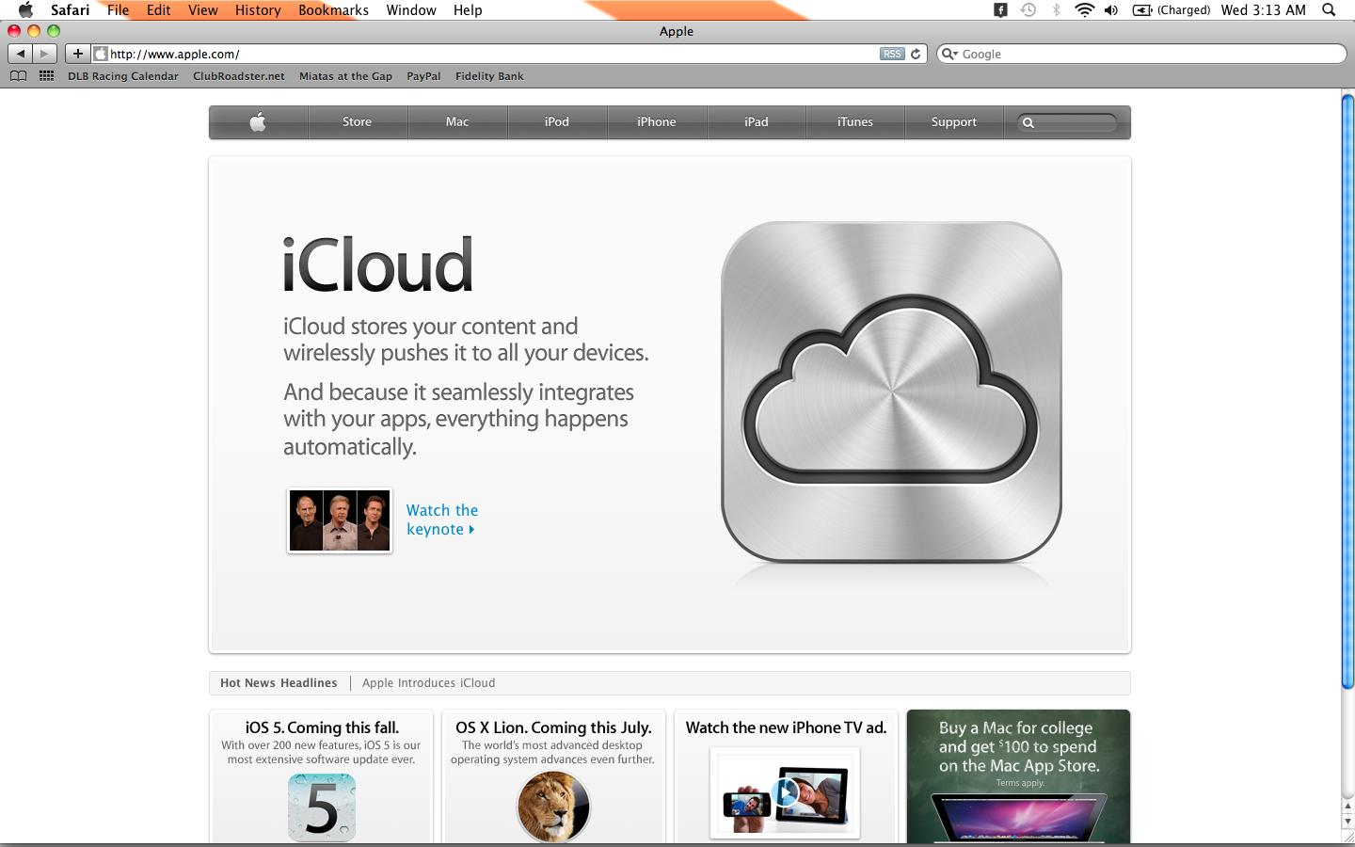Go forward with the Safari forward arrow
1355x847 pixels.
point(44,54)
